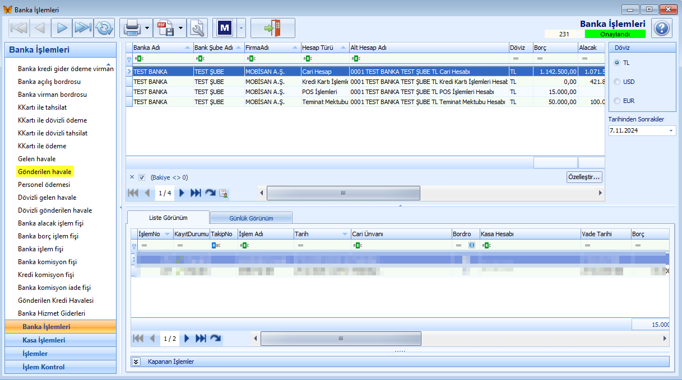Viewport: 682px width, 380px height.
Task: Expand the Kapanan İşlemler section
Action: 136,362
